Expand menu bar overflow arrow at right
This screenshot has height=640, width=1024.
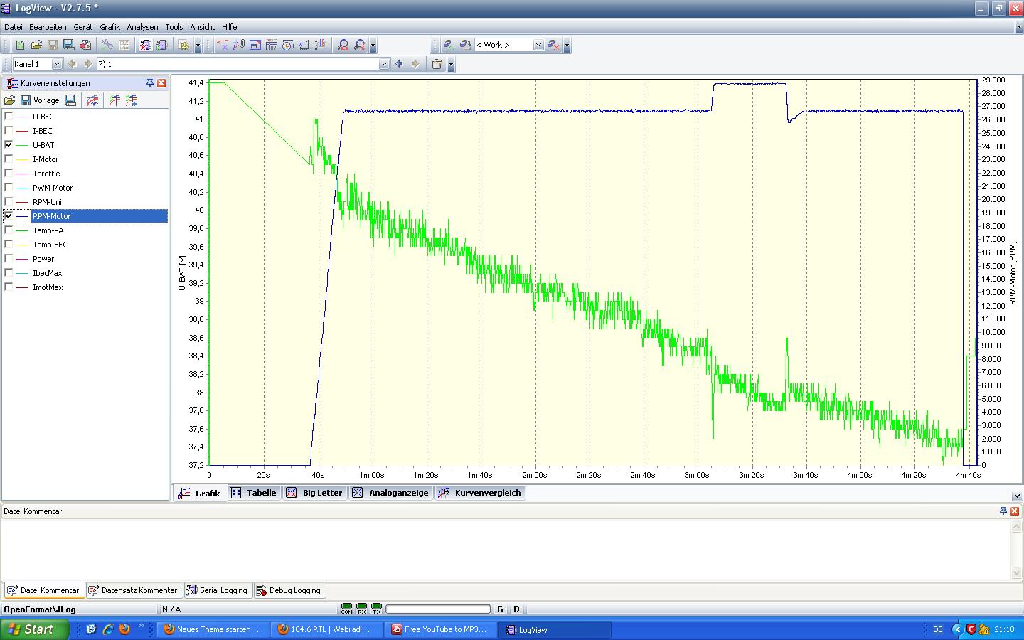1019,27
